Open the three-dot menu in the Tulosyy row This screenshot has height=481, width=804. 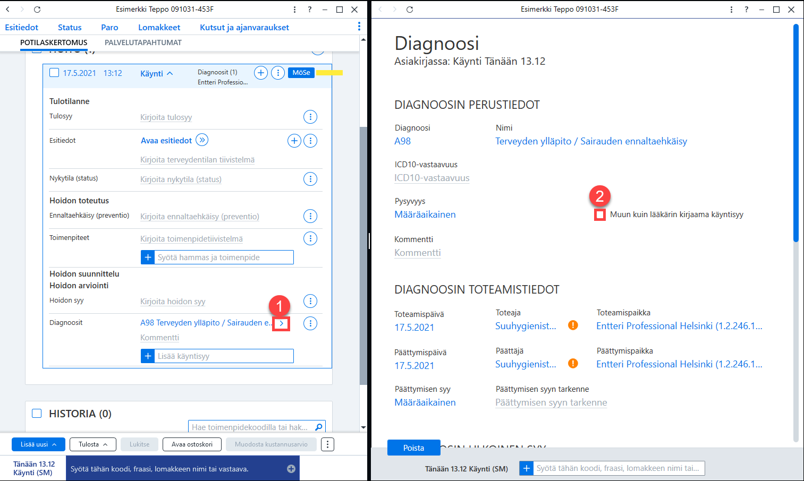point(310,117)
